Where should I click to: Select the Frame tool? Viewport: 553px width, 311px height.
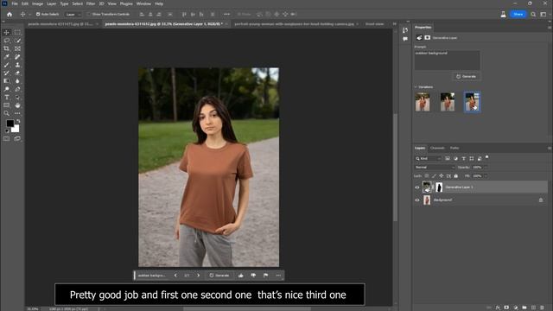17,48
